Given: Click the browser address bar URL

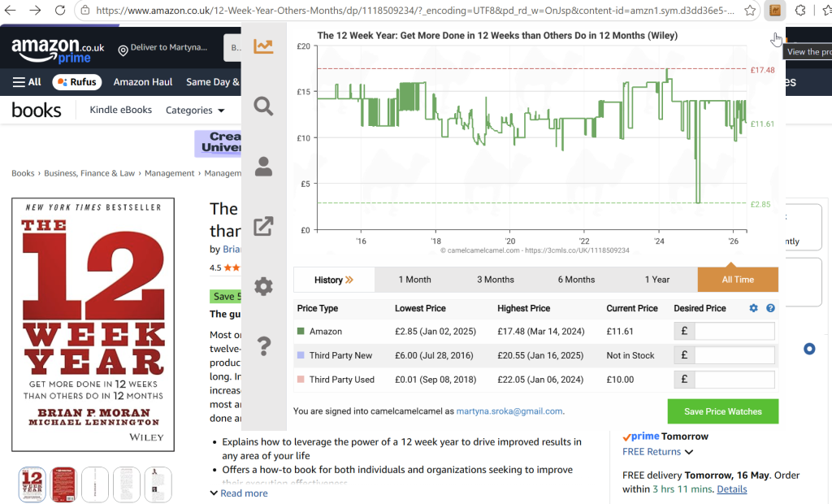Looking at the screenshot, I should [415, 10].
